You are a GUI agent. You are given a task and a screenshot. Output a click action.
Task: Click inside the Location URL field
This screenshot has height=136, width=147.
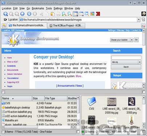[x=78, y=20]
